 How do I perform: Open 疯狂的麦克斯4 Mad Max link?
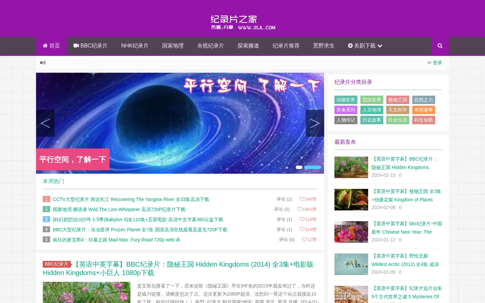tap(116, 240)
